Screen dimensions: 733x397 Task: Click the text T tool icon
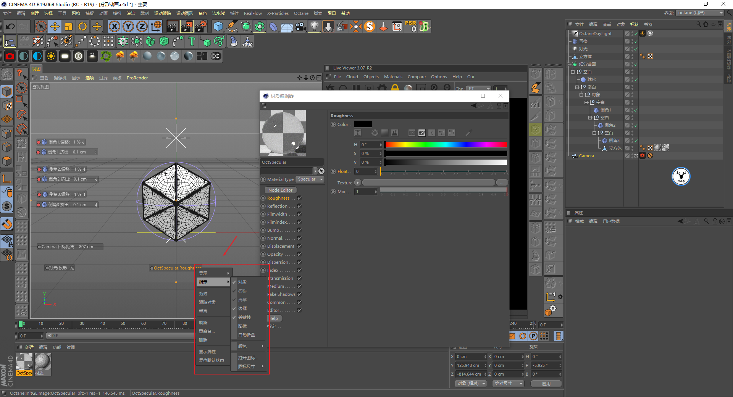pyautogui.click(x=192, y=41)
